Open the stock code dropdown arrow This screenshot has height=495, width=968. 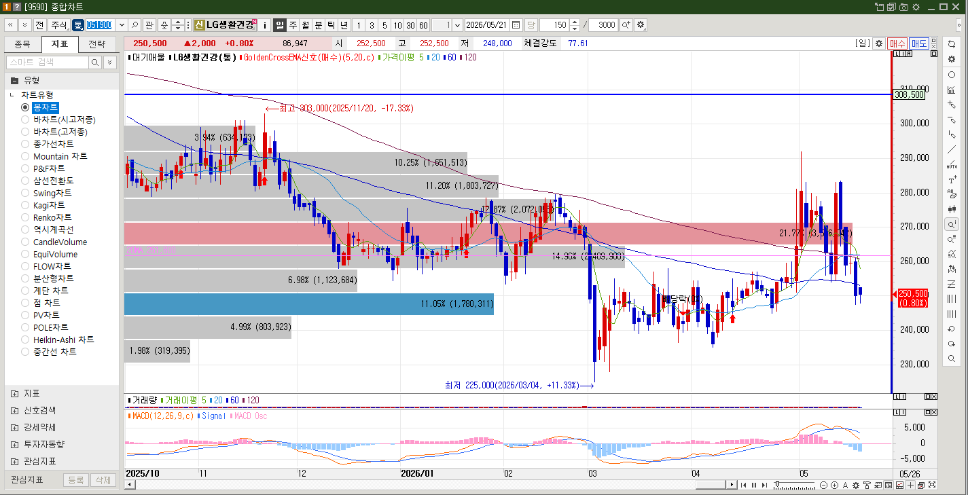click(x=121, y=25)
